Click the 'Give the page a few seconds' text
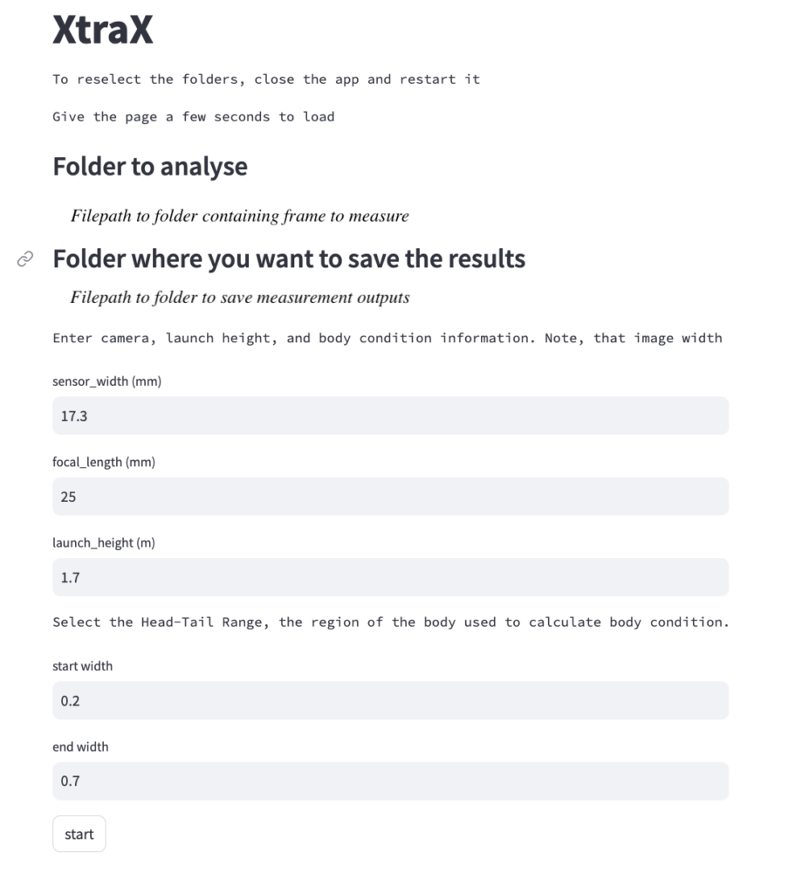 pyautogui.click(x=193, y=117)
